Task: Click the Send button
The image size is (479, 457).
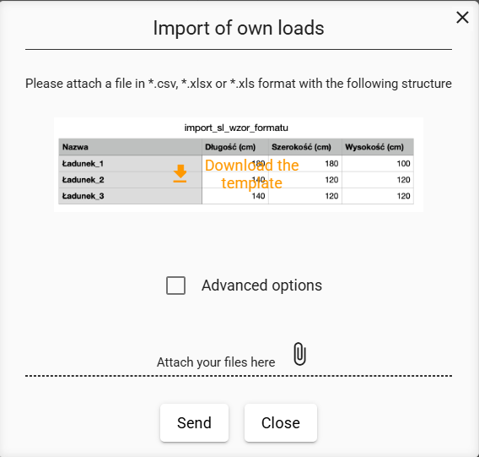Action: pyautogui.click(x=194, y=422)
